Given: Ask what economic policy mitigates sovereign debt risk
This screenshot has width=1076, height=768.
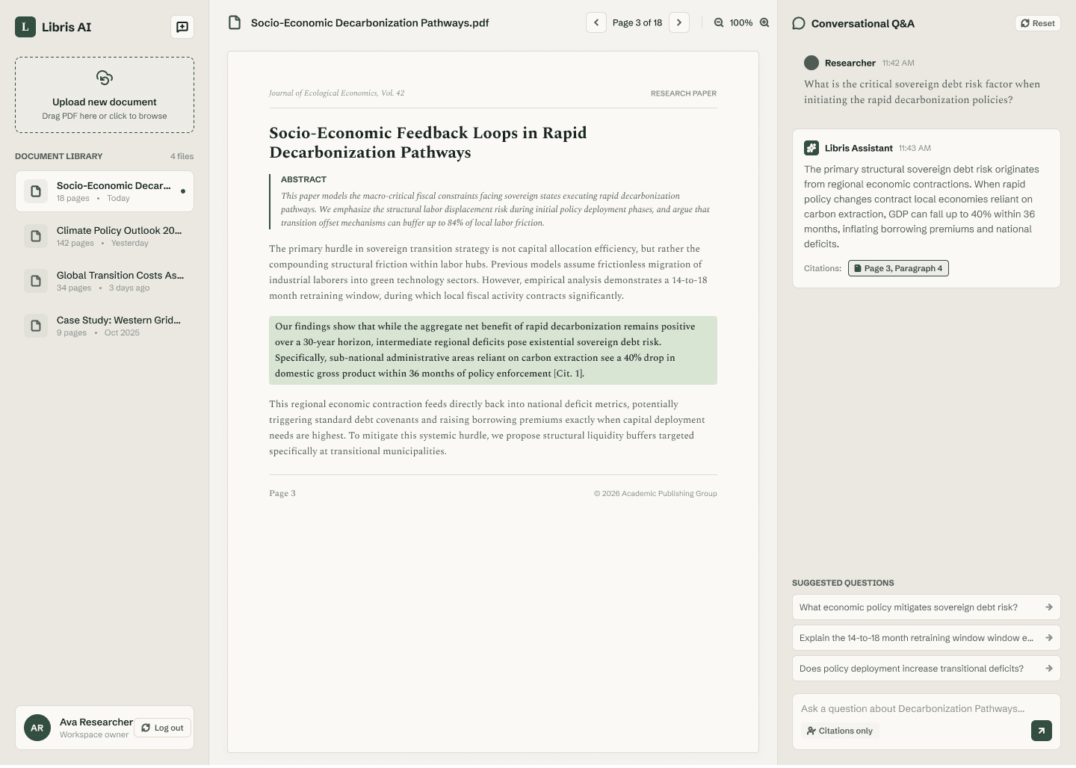Looking at the screenshot, I should (x=927, y=607).
